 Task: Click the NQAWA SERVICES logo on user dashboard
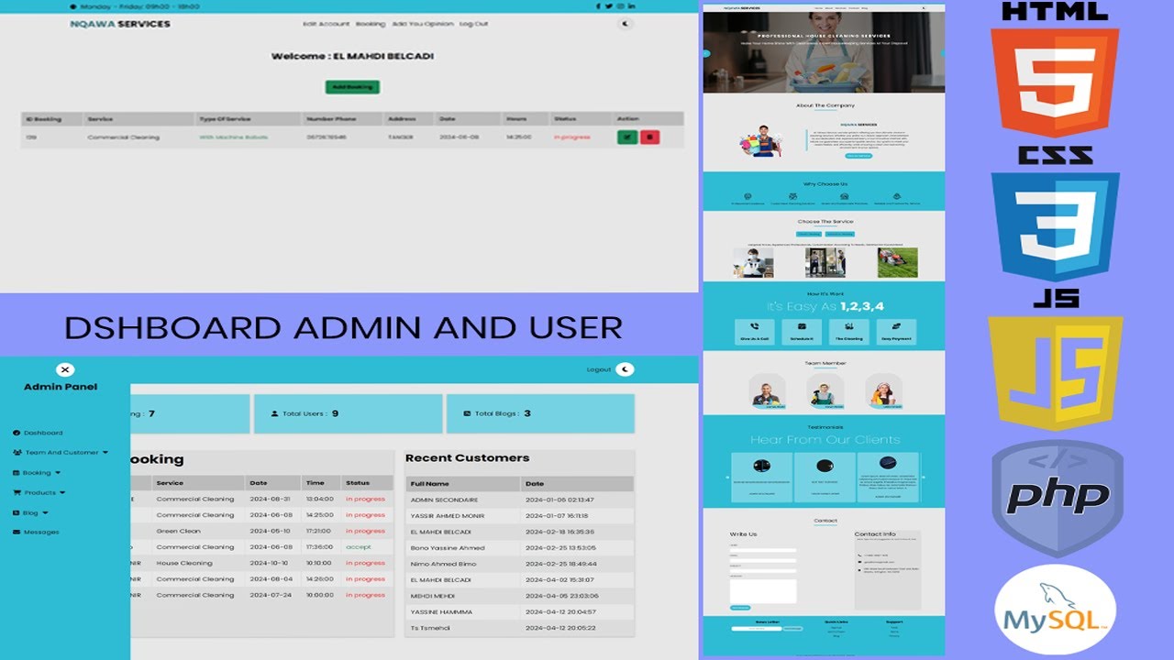click(120, 24)
